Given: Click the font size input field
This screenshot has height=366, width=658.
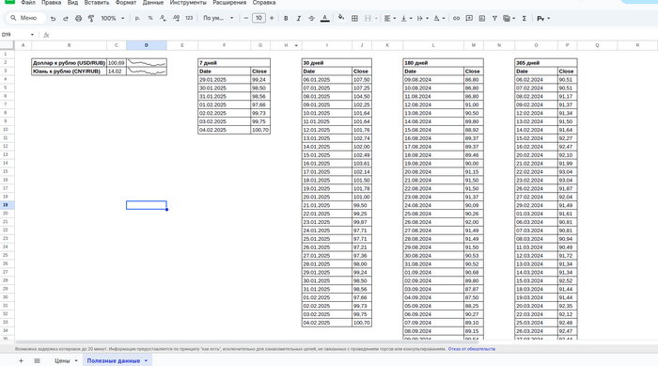Looking at the screenshot, I should (258, 18).
